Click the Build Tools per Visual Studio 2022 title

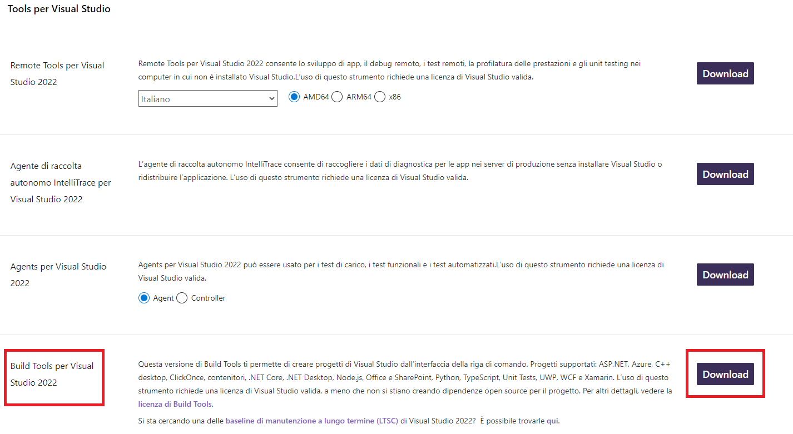coord(52,374)
